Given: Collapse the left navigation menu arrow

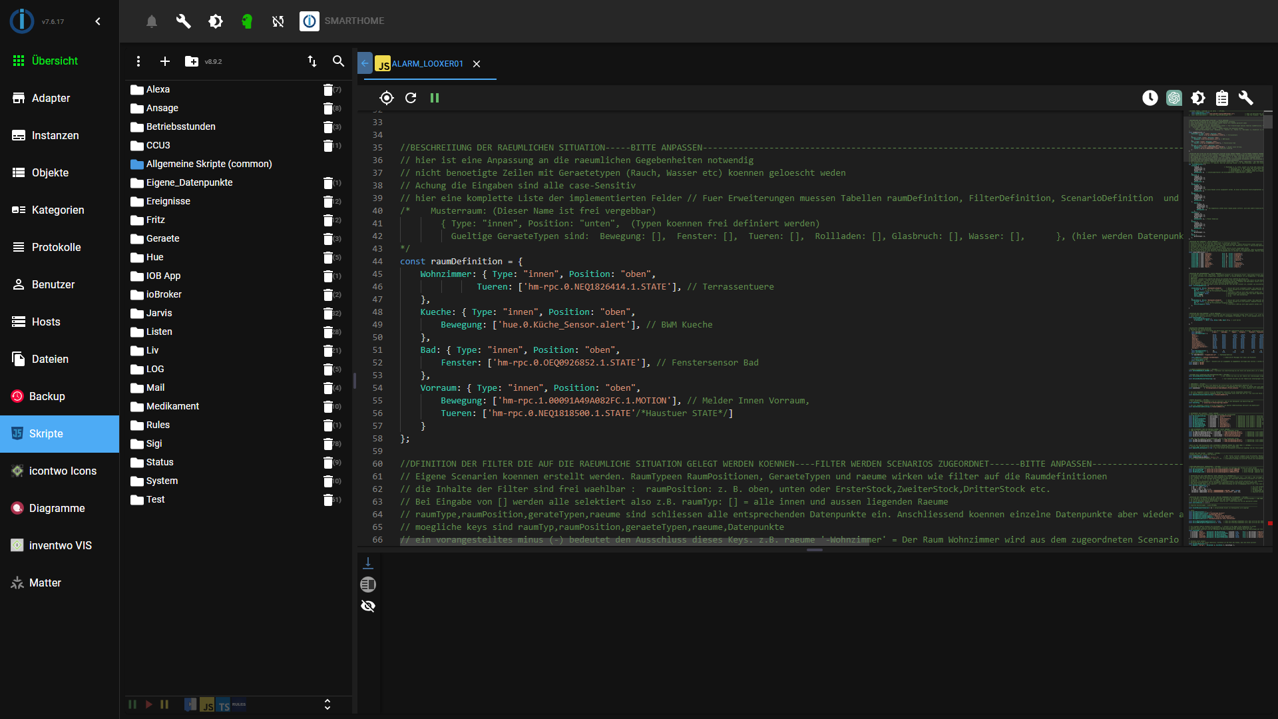Looking at the screenshot, I should [x=98, y=21].
